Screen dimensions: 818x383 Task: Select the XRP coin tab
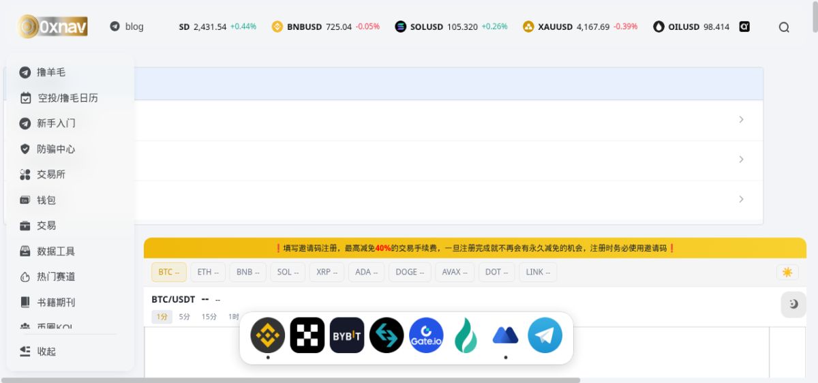point(327,272)
